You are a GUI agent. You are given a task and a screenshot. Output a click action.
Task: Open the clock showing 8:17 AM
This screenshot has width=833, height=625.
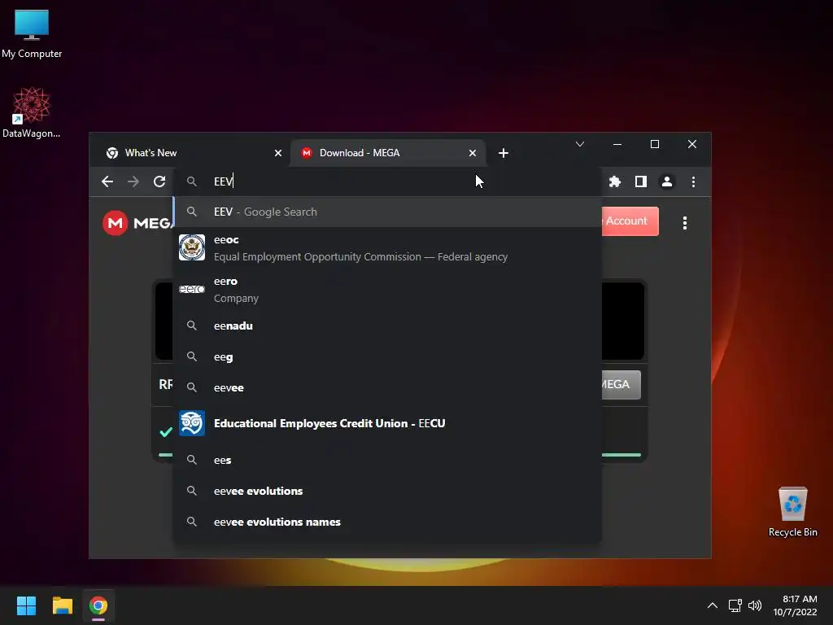[795, 605]
